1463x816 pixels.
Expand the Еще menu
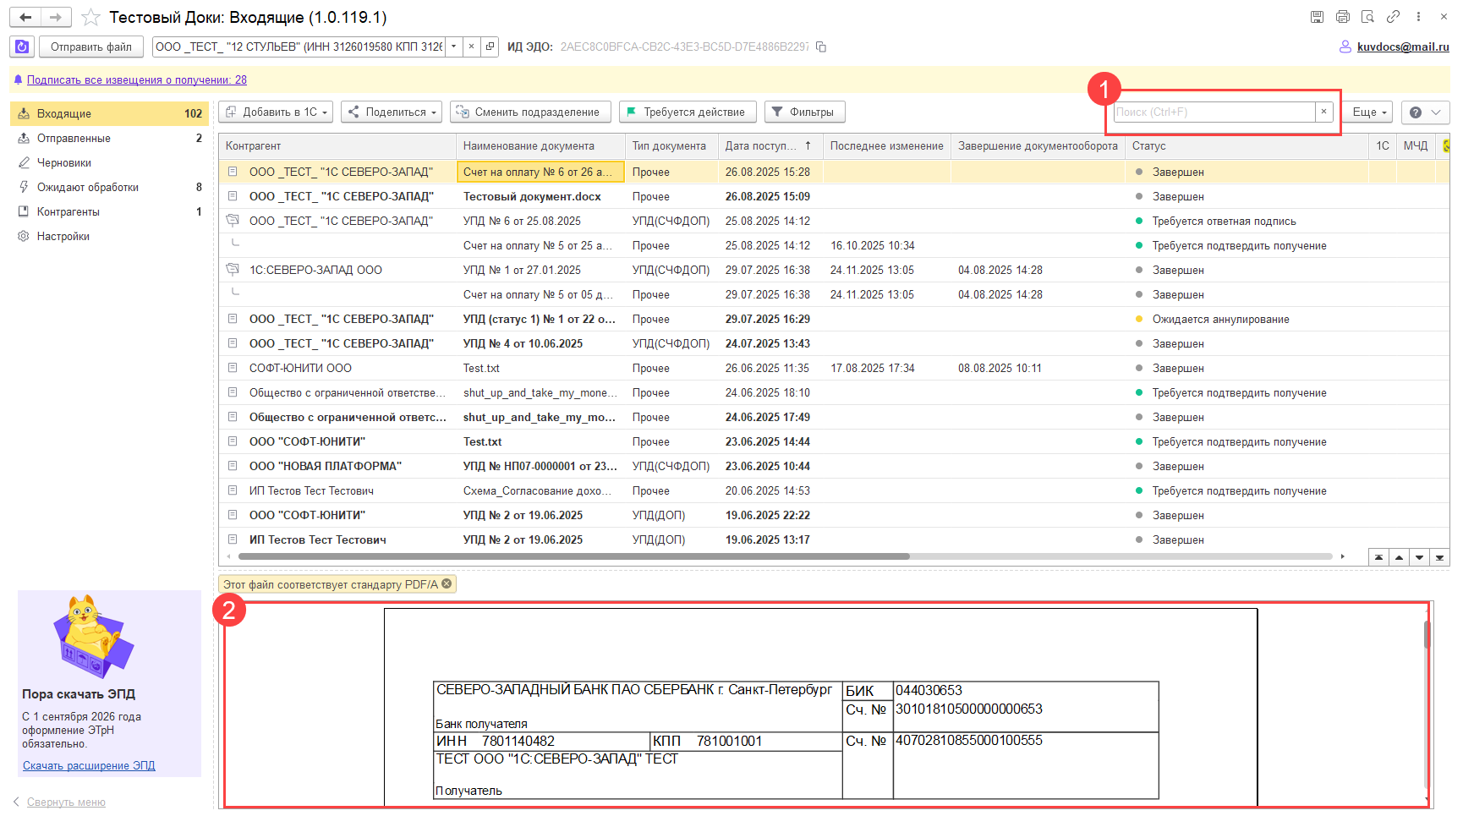(x=1368, y=112)
